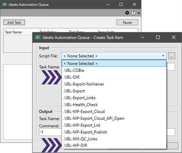Choose .\IBL-MP-Export_List script
The image size is (182, 153).
tap(114, 125)
